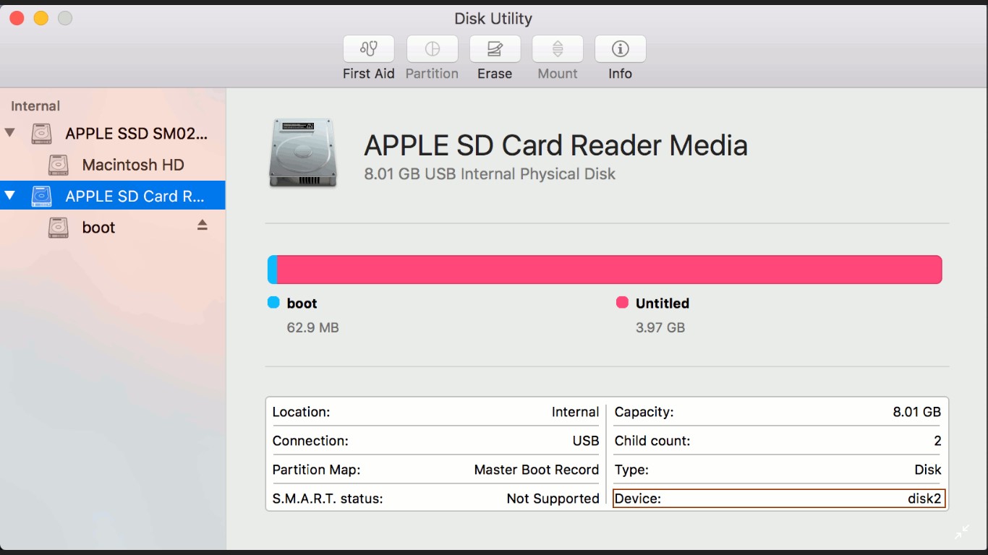Click the Internal sidebar section header
This screenshot has width=988, height=555.
click(x=35, y=106)
